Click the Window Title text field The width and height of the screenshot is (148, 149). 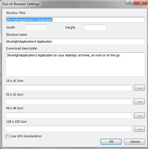pos(75,20)
